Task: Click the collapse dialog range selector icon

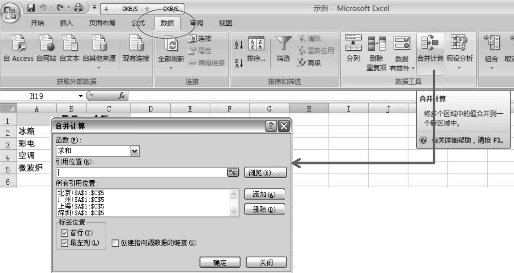Action: click(x=234, y=173)
